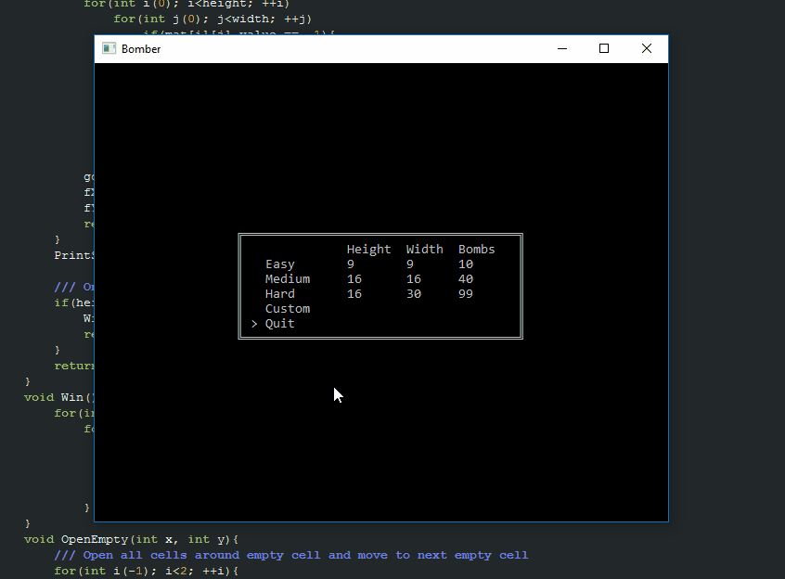Click the Width column header

point(425,250)
